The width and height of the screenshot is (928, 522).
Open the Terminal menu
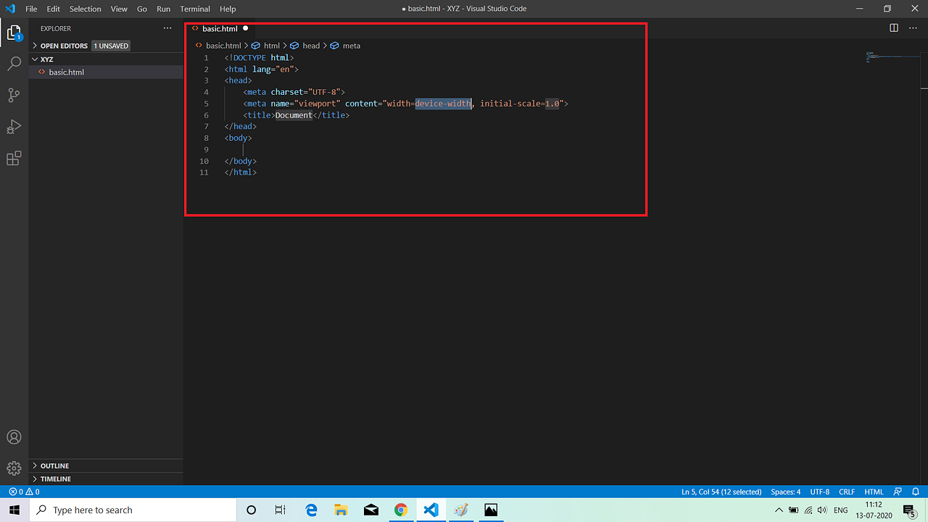coord(194,9)
